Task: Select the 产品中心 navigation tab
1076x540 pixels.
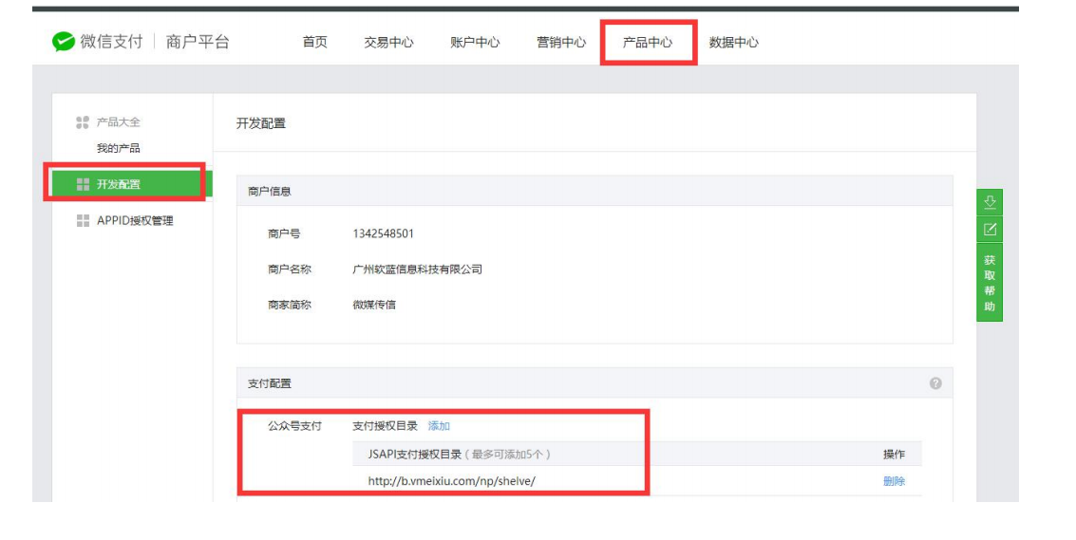Action: point(648,43)
